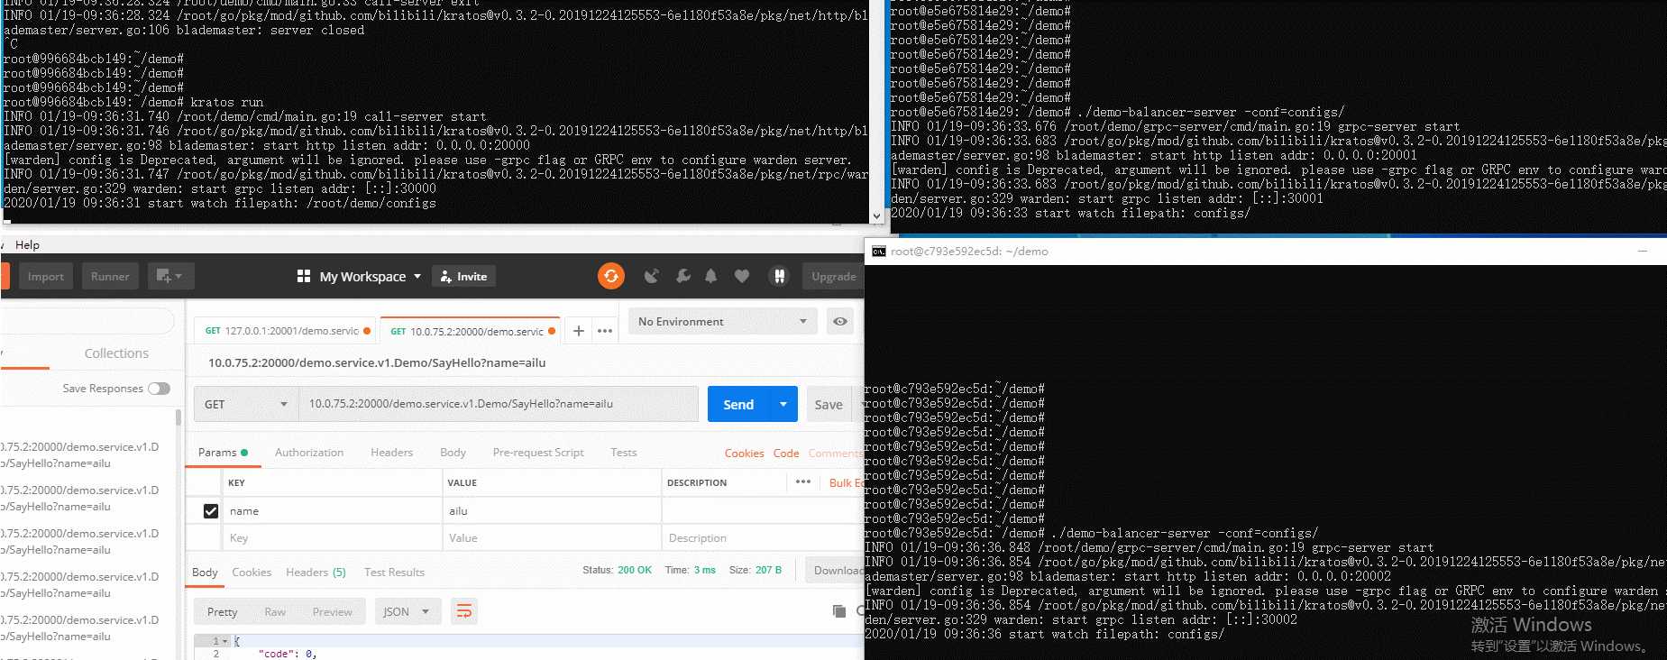This screenshot has height=660, width=1667.
Task: Click the 200 OK status text
Action: pos(635,570)
